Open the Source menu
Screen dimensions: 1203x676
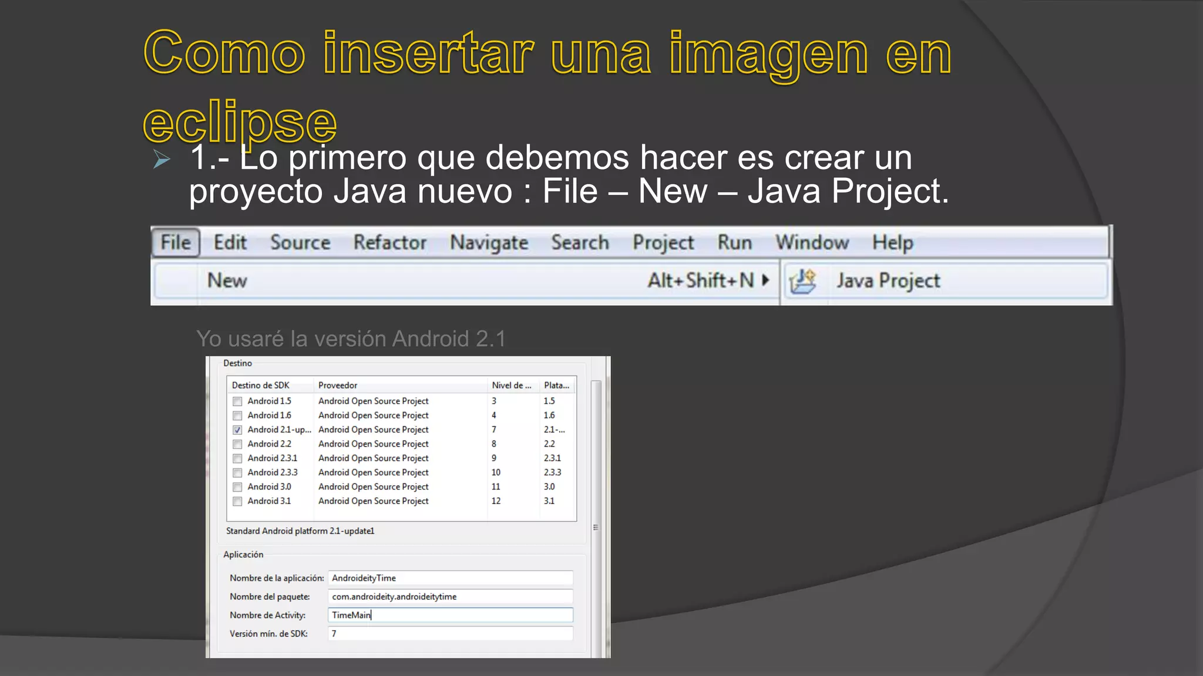[300, 242]
